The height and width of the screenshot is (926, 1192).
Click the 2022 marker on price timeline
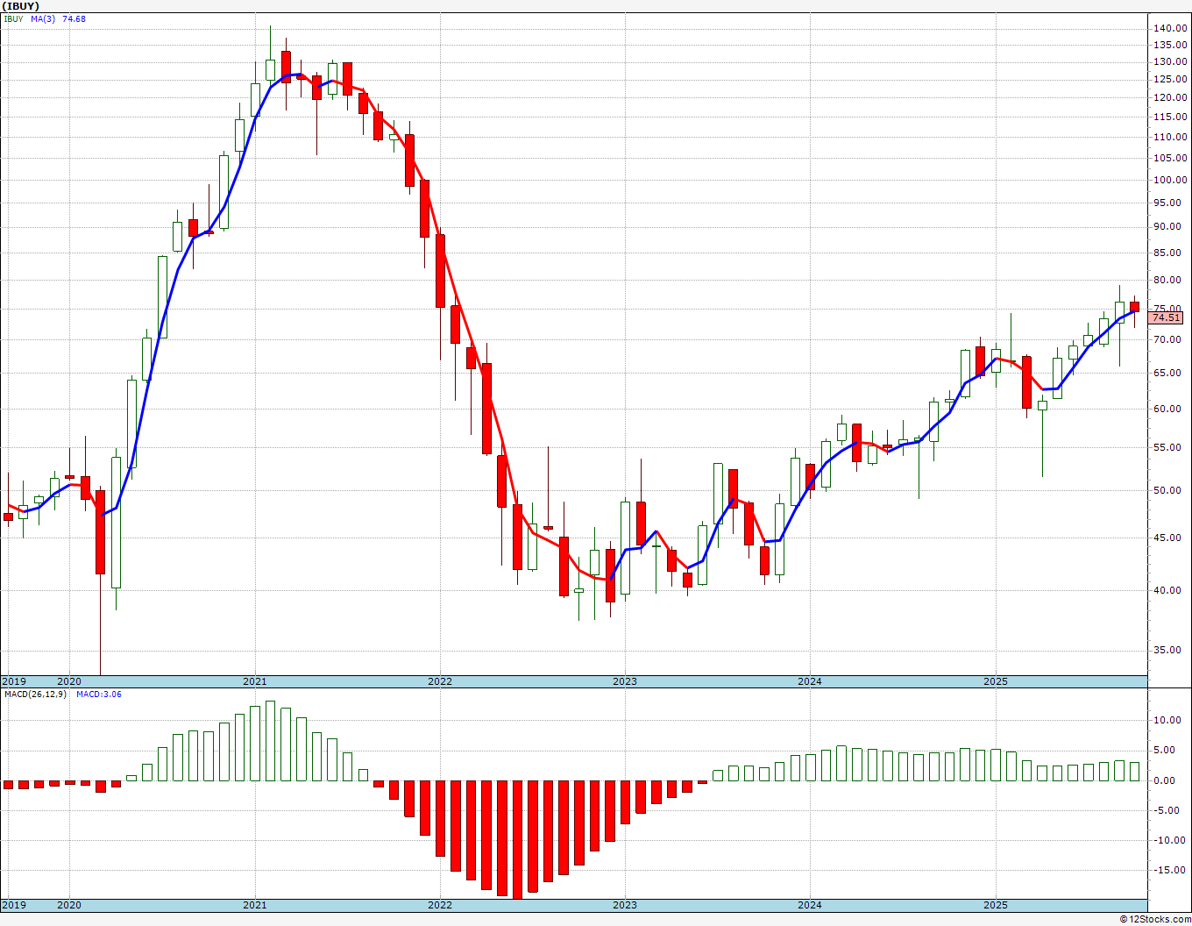coord(440,681)
